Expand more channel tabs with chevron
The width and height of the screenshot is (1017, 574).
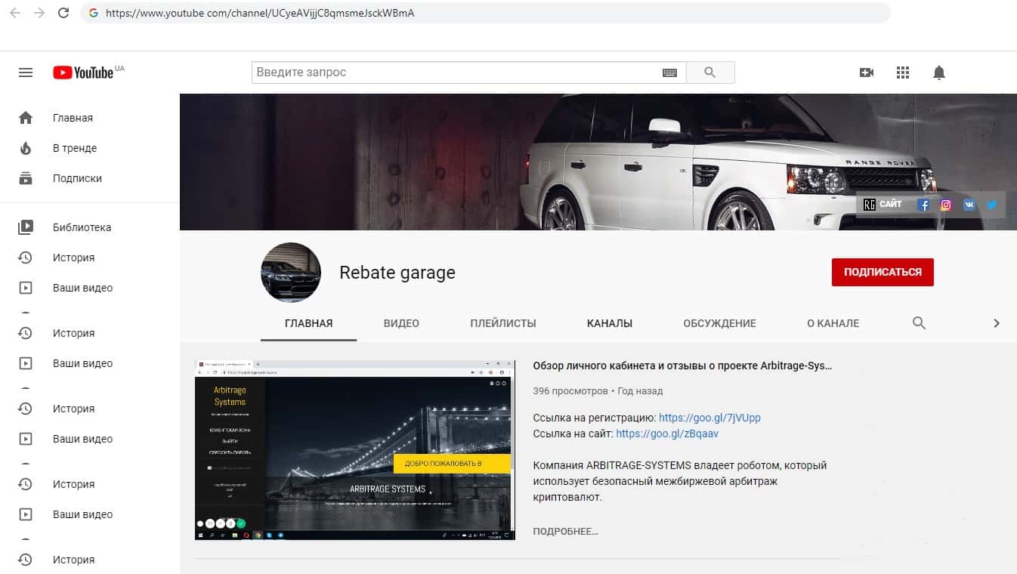(x=996, y=323)
